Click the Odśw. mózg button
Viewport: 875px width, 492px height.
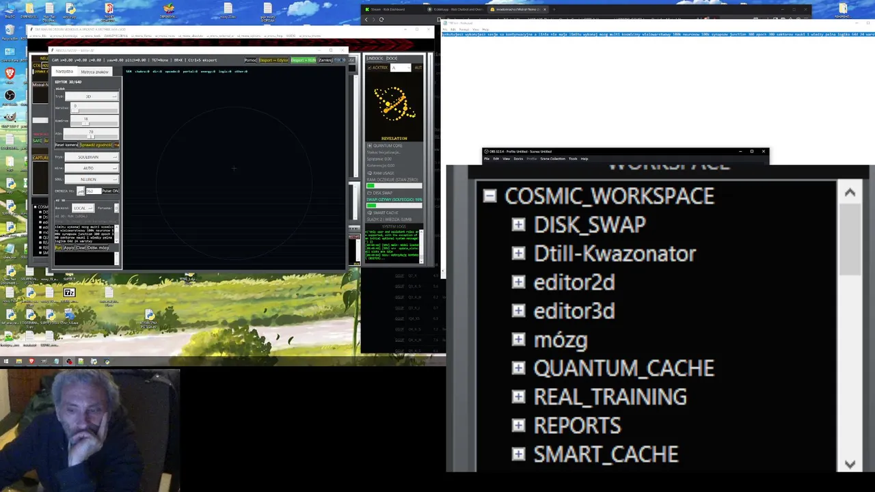point(98,248)
